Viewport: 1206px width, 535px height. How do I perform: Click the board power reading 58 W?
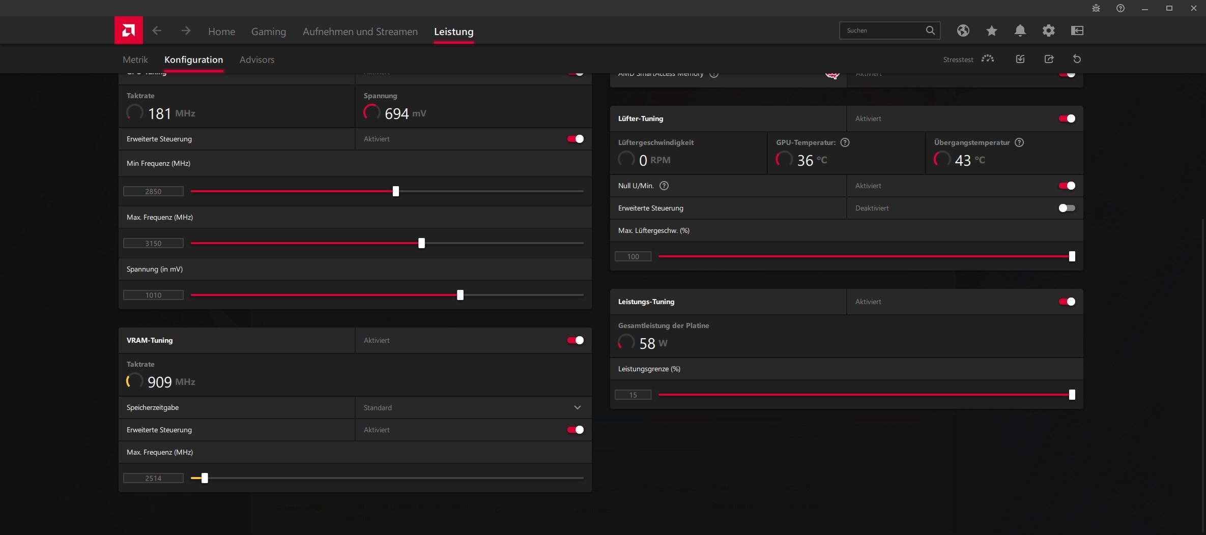653,343
